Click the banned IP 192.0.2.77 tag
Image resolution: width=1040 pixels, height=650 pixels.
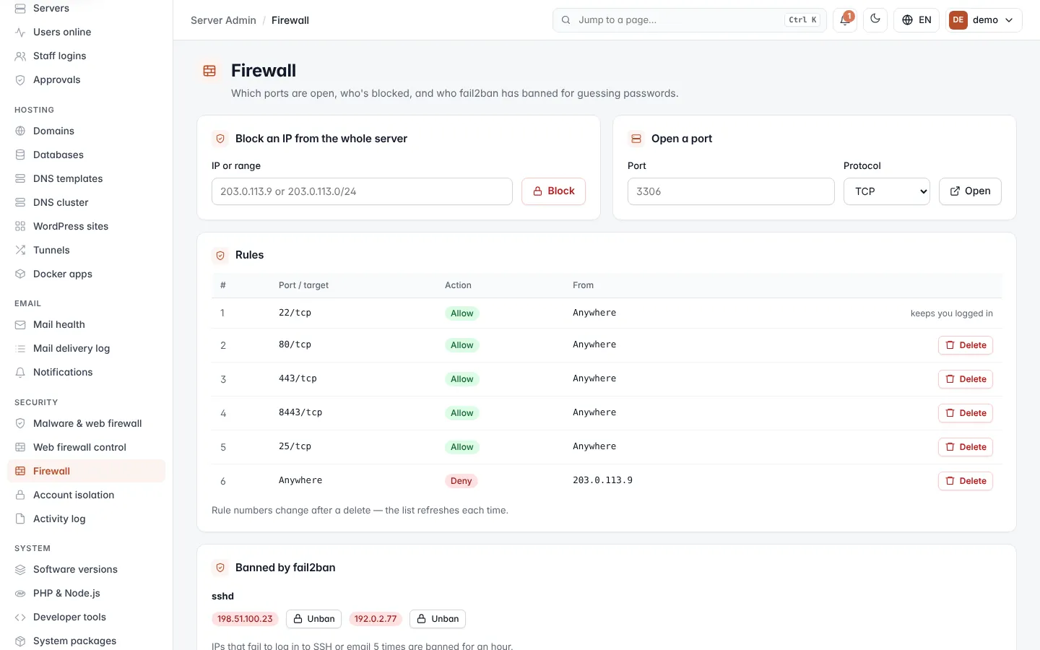pos(376,619)
